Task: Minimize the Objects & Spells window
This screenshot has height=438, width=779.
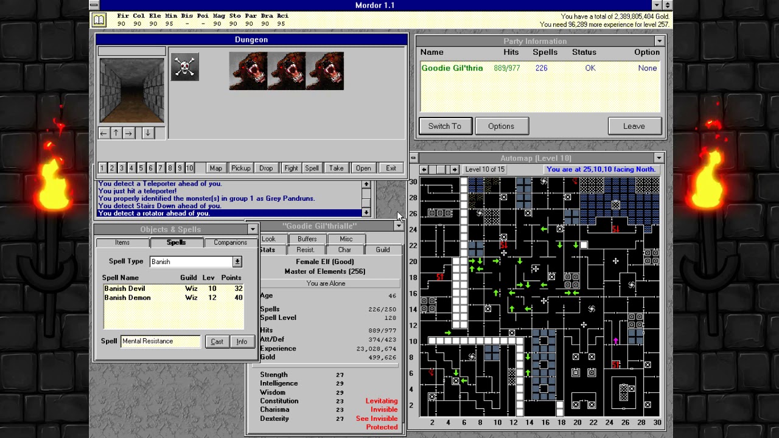Action: (x=253, y=229)
